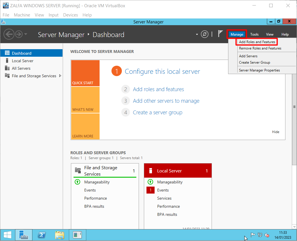Screen dimensions: 297x241
Task: Open Server Manager's Help menu
Action: 285,34
